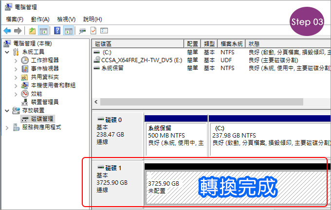Viewport: 331px width, 210px height.
Task: Click the drive icon next to 磁碟 0
Action: (x=100, y=119)
